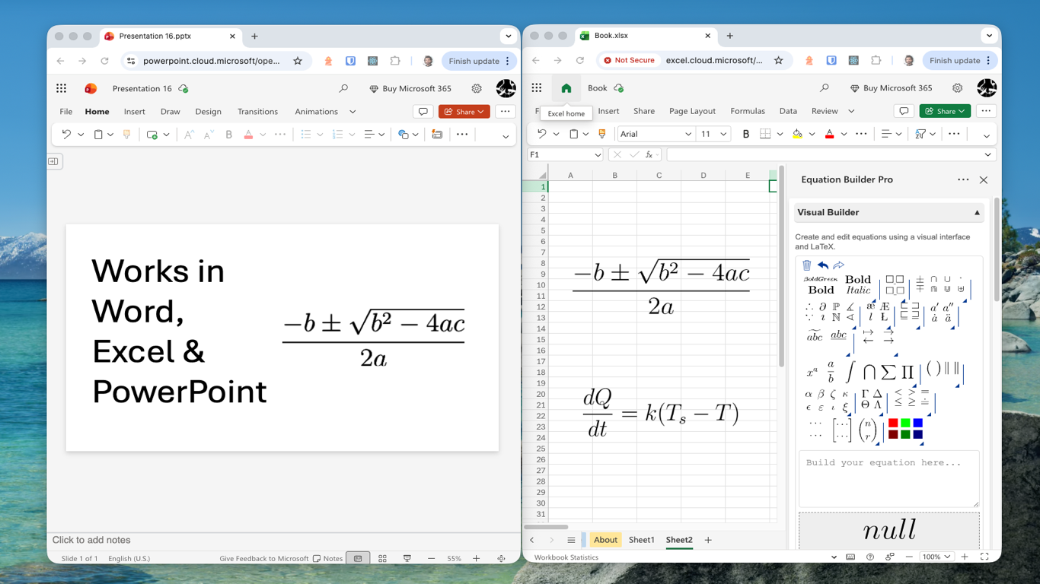
Task: Insert an integral from the Visual Builder
Action: pyautogui.click(x=850, y=370)
